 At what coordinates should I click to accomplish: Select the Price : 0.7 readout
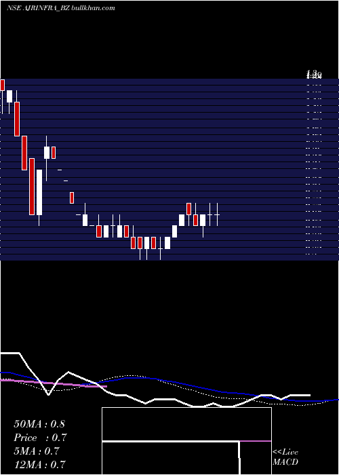(x=40, y=438)
